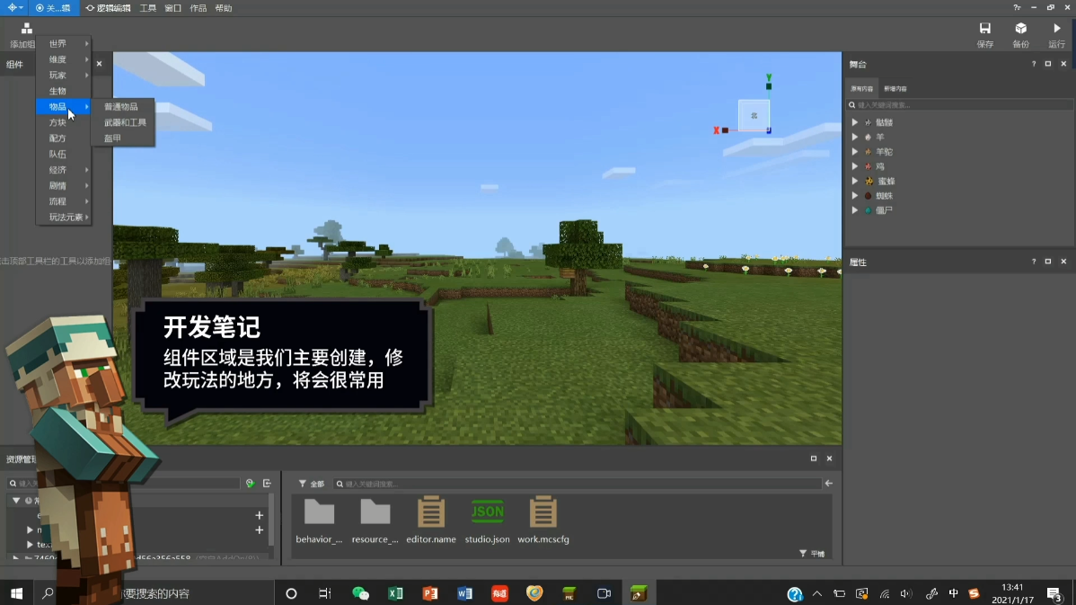Click the PowerPoint icon in taskbar
This screenshot has height=605, width=1076.
point(430,593)
